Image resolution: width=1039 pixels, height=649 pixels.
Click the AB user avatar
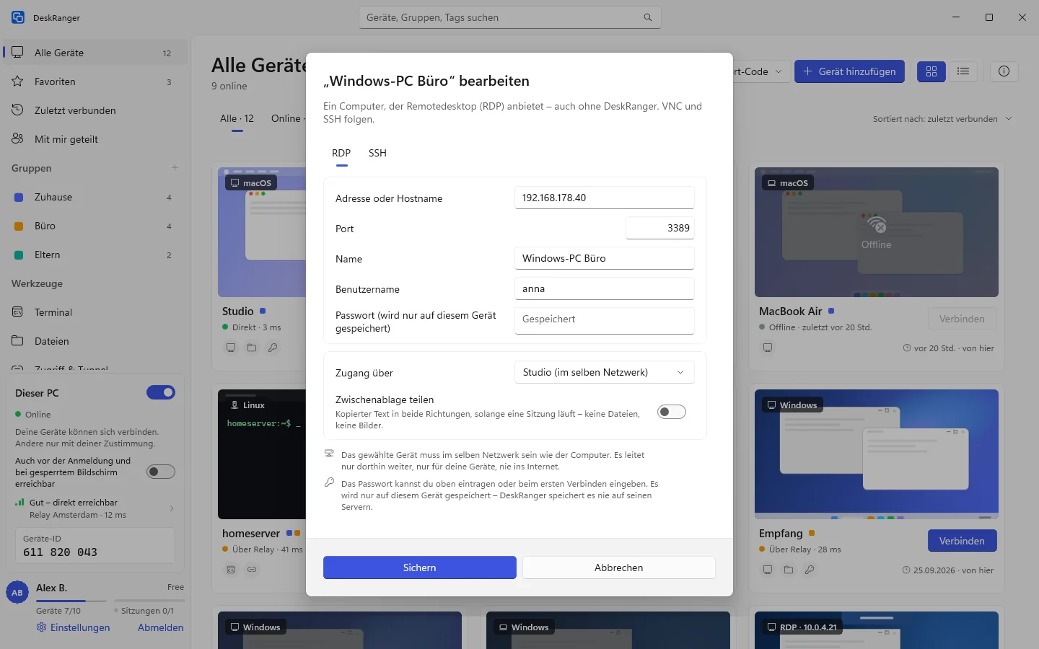pyautogui.click(x=17, y=593)
